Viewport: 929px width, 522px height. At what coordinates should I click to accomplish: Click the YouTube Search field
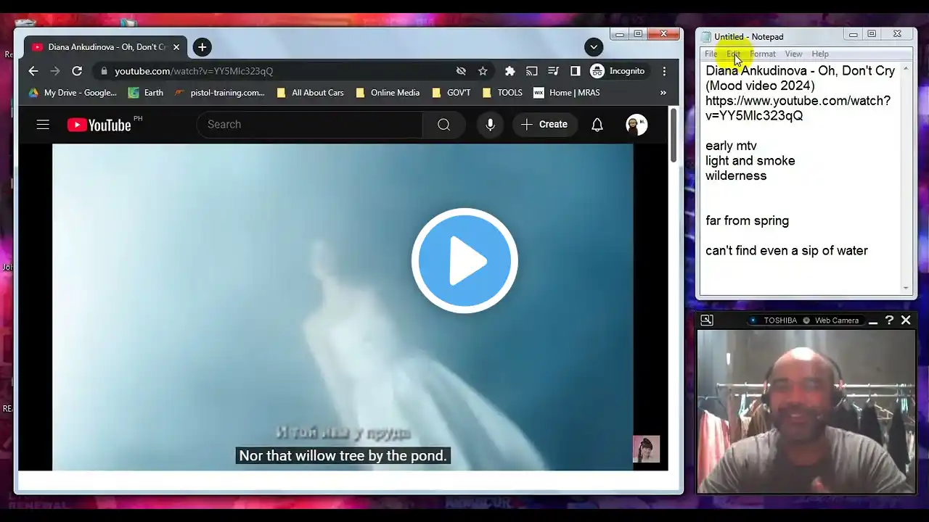tap(310, 125)
